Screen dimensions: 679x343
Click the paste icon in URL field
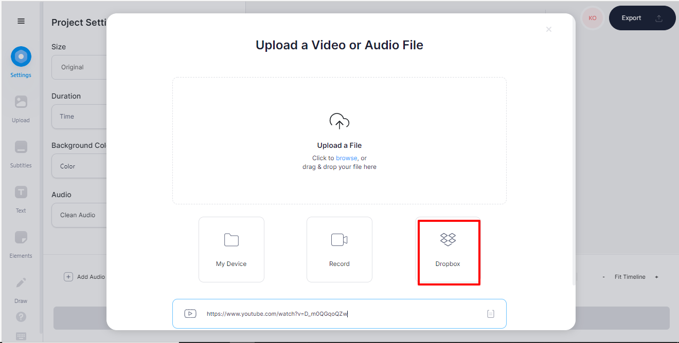491,314
